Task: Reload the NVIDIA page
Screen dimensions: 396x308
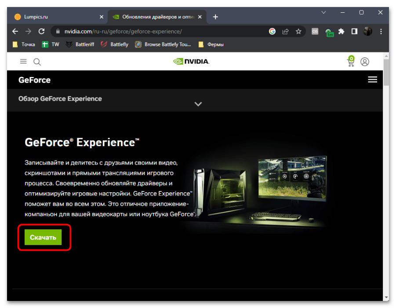Action: (41, 31)
